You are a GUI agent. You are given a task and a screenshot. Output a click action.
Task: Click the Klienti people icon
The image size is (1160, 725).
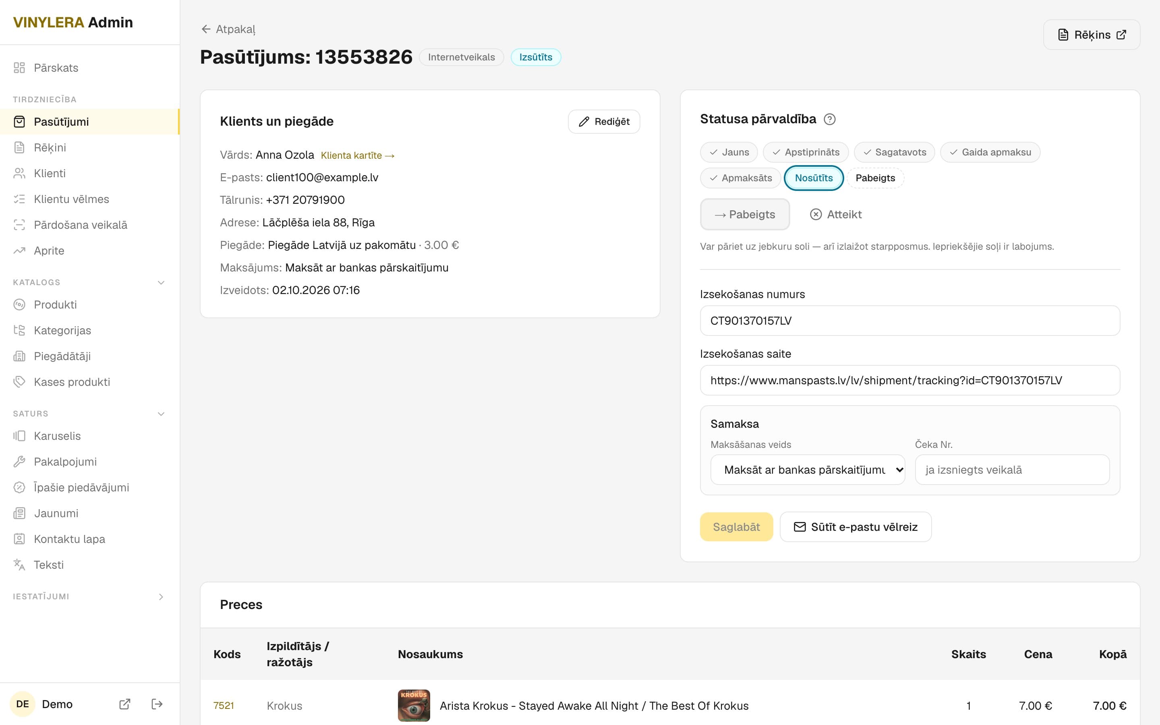click(19, 174)
